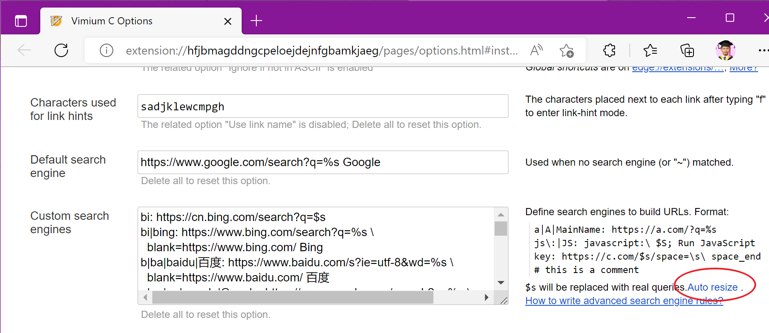The height and width of the screenshot is (333, 769).
Task: Open the Favorites list icon
Action: 650,50
